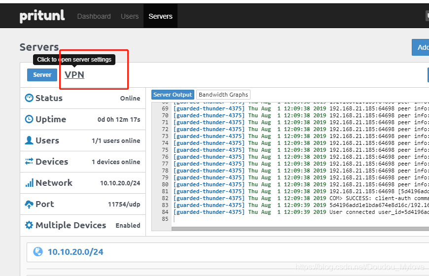The image size is (429, 276).
Task: Click the 1/1 users online value
Action: click(x=116, y=140)
